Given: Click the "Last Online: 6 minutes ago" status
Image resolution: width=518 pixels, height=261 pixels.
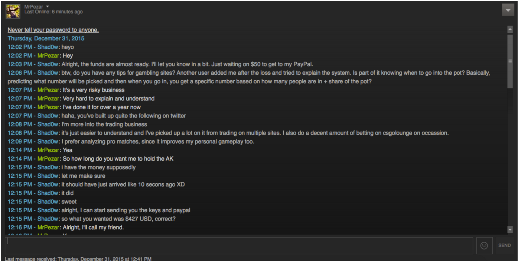Looking at the screenshot, I should pyautogui.click(x=53, y=12).
